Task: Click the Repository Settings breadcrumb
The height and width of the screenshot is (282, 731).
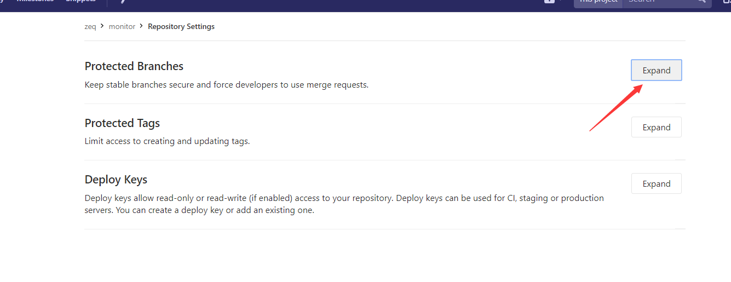Action: pos(181,26)
